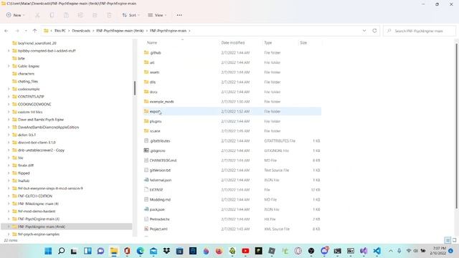459x258 pixels.
Task: Open the View dropdown
Action: point(157,15)
